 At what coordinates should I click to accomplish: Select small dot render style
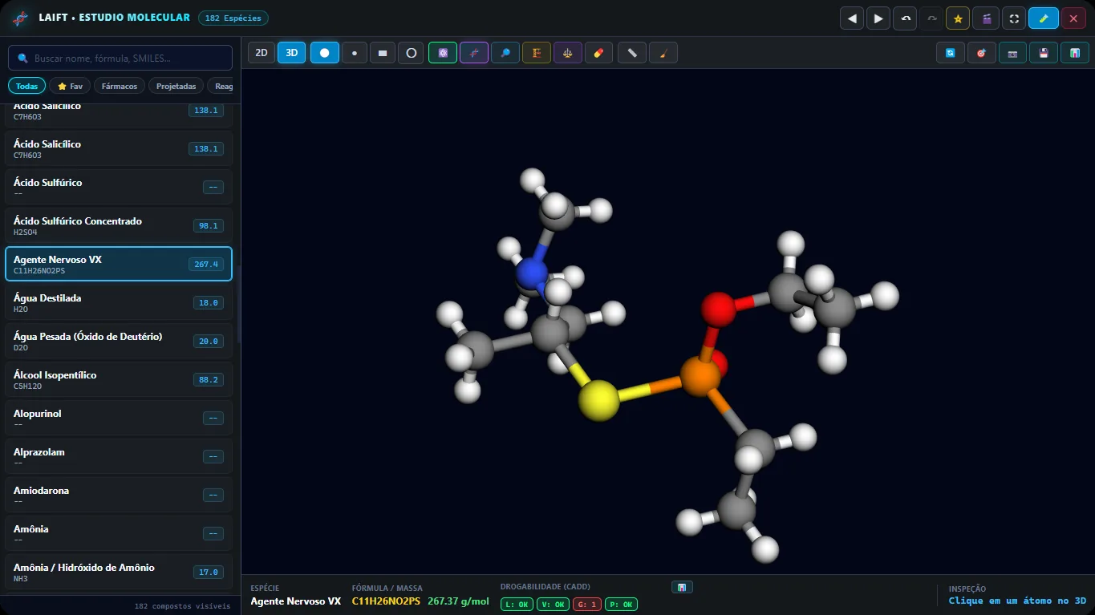tap(354, 53)
